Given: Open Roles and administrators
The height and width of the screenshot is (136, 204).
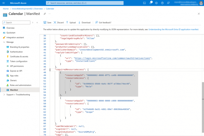Looking at the screenshot, I should 21,85.
